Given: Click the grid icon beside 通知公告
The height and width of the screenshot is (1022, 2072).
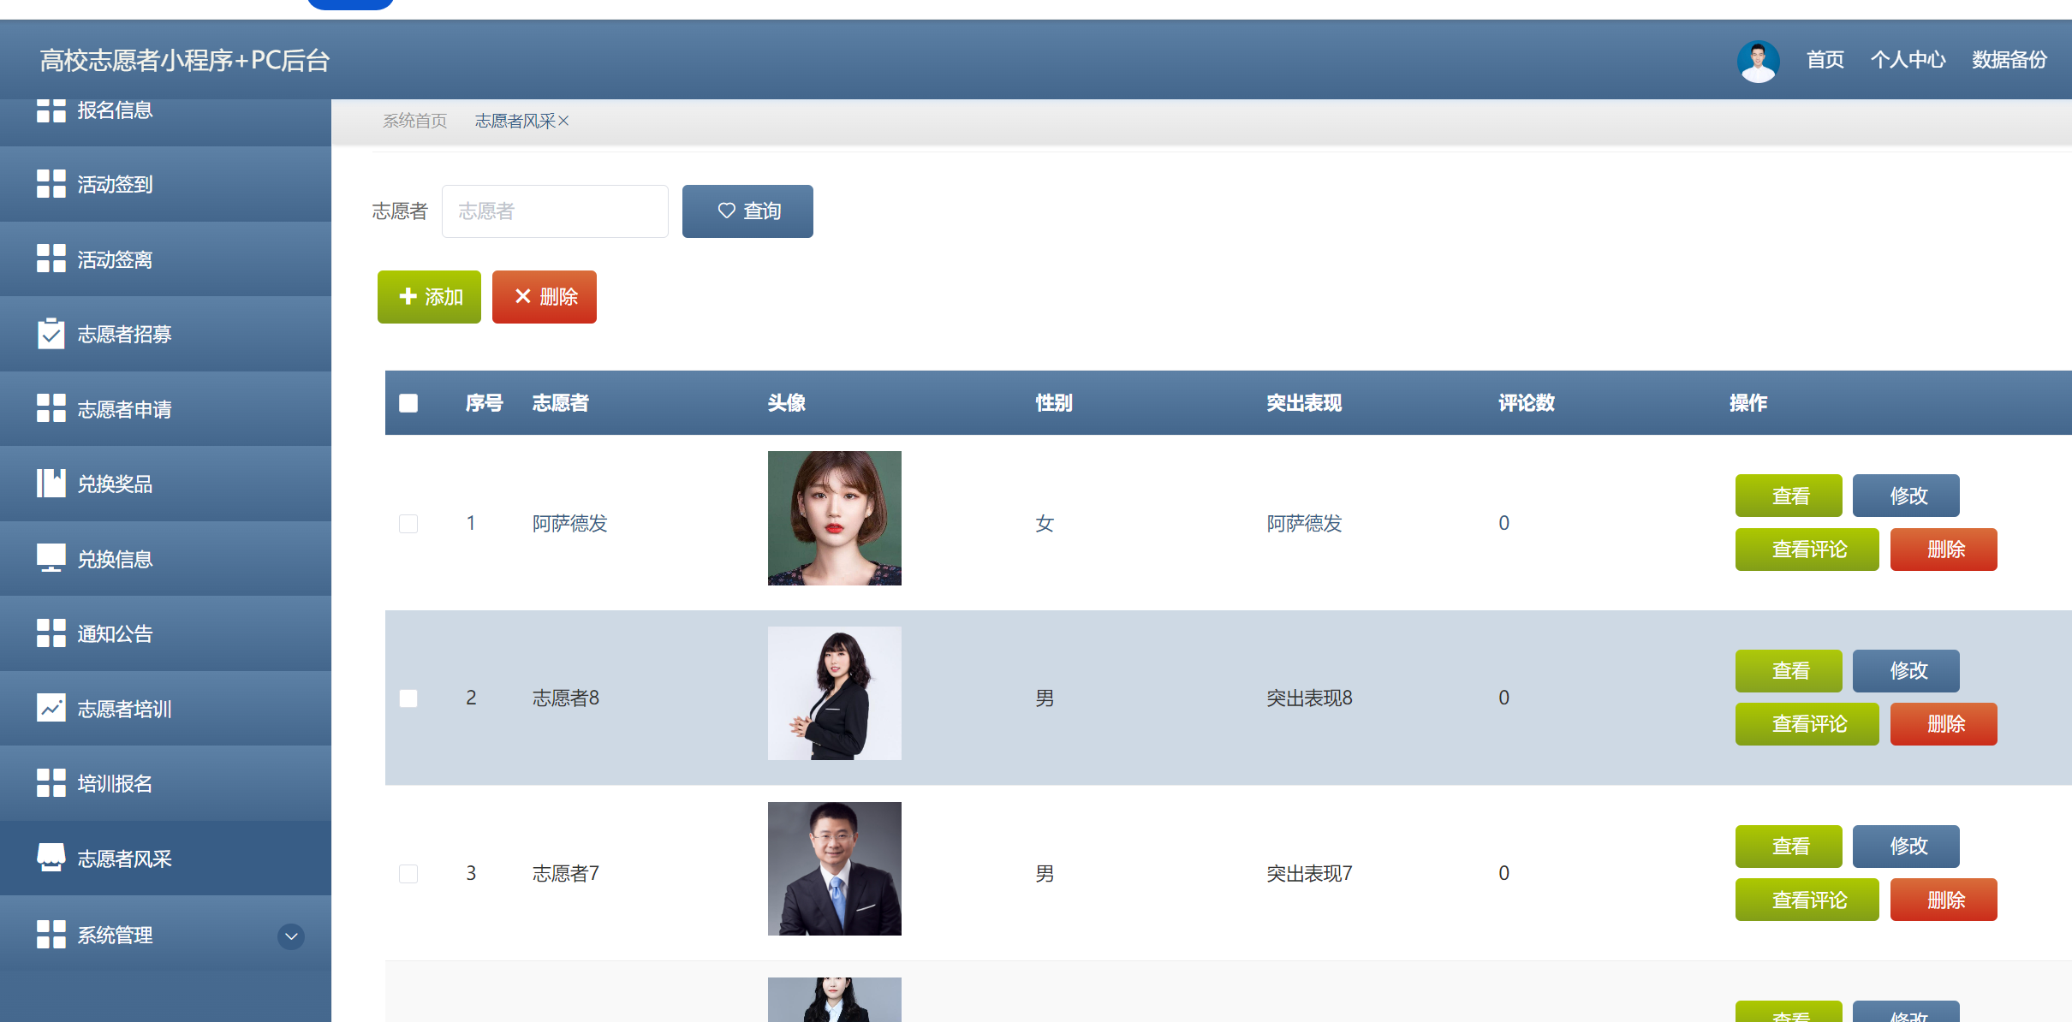Looking at the screenshot, I should point(51,633).
